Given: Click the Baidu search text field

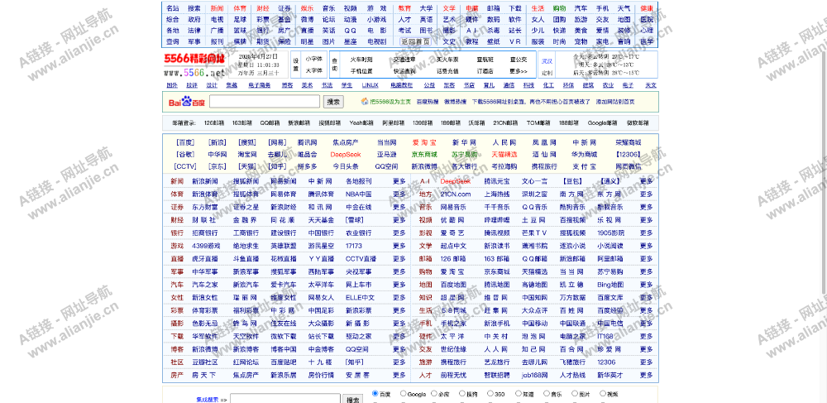Looking at the screenshot, I should click(265, 101).
